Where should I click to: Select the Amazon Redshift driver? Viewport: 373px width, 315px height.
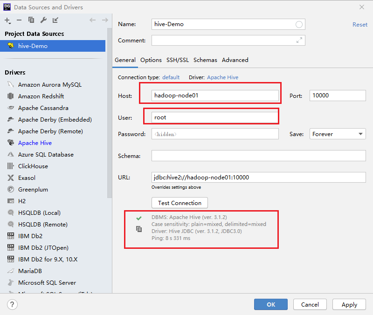41,96
